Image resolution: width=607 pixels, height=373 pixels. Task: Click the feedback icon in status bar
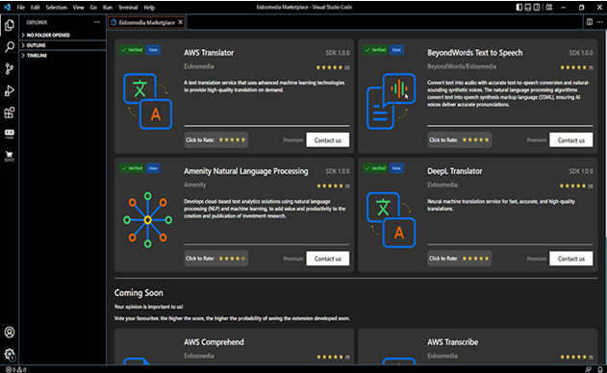pyautogui.click(x=589, y=369)
